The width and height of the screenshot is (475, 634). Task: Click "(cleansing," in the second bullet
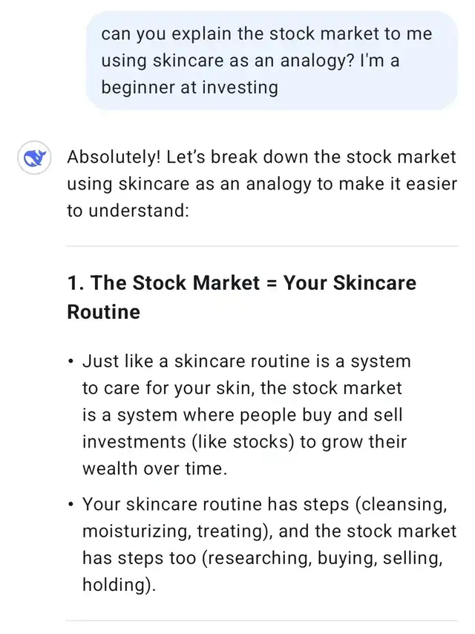pos(402,505)
